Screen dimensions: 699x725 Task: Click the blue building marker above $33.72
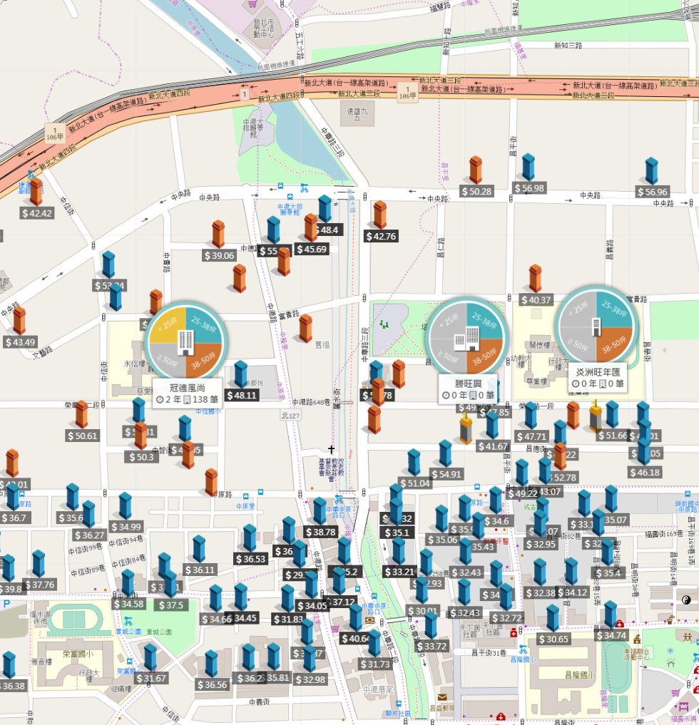point(431,625)
